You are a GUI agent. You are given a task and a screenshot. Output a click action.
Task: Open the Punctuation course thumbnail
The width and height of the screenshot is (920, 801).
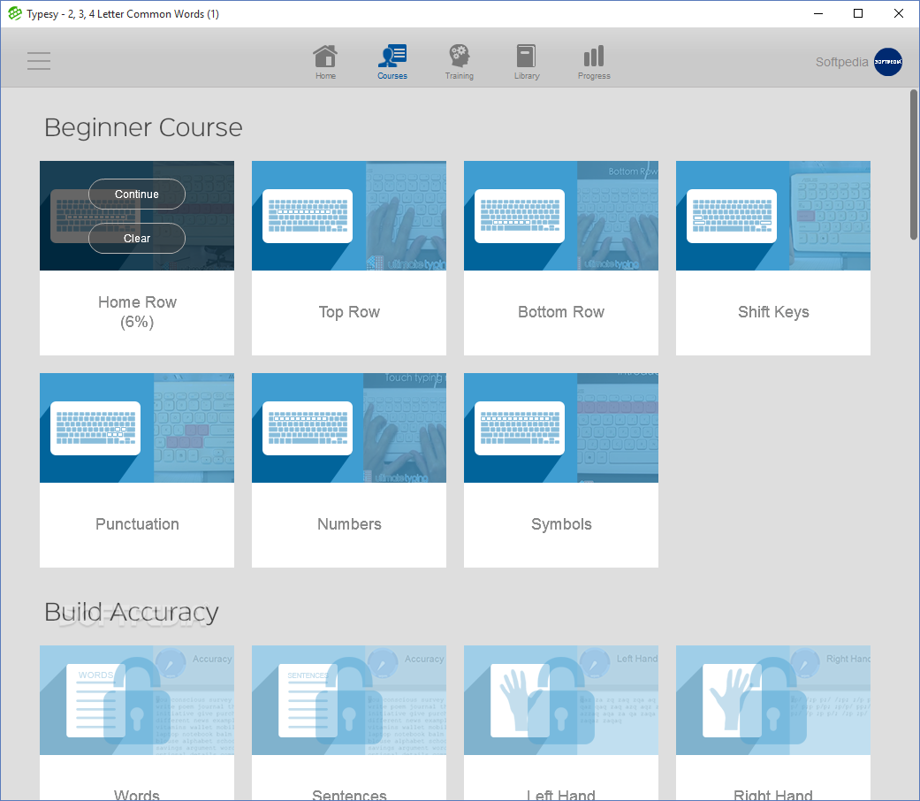137,428
